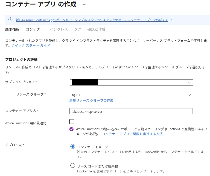Switch to the コンテナー tab
Image resolution: width=210 pixels, height=176 pixels.
(x=35, y=29)
